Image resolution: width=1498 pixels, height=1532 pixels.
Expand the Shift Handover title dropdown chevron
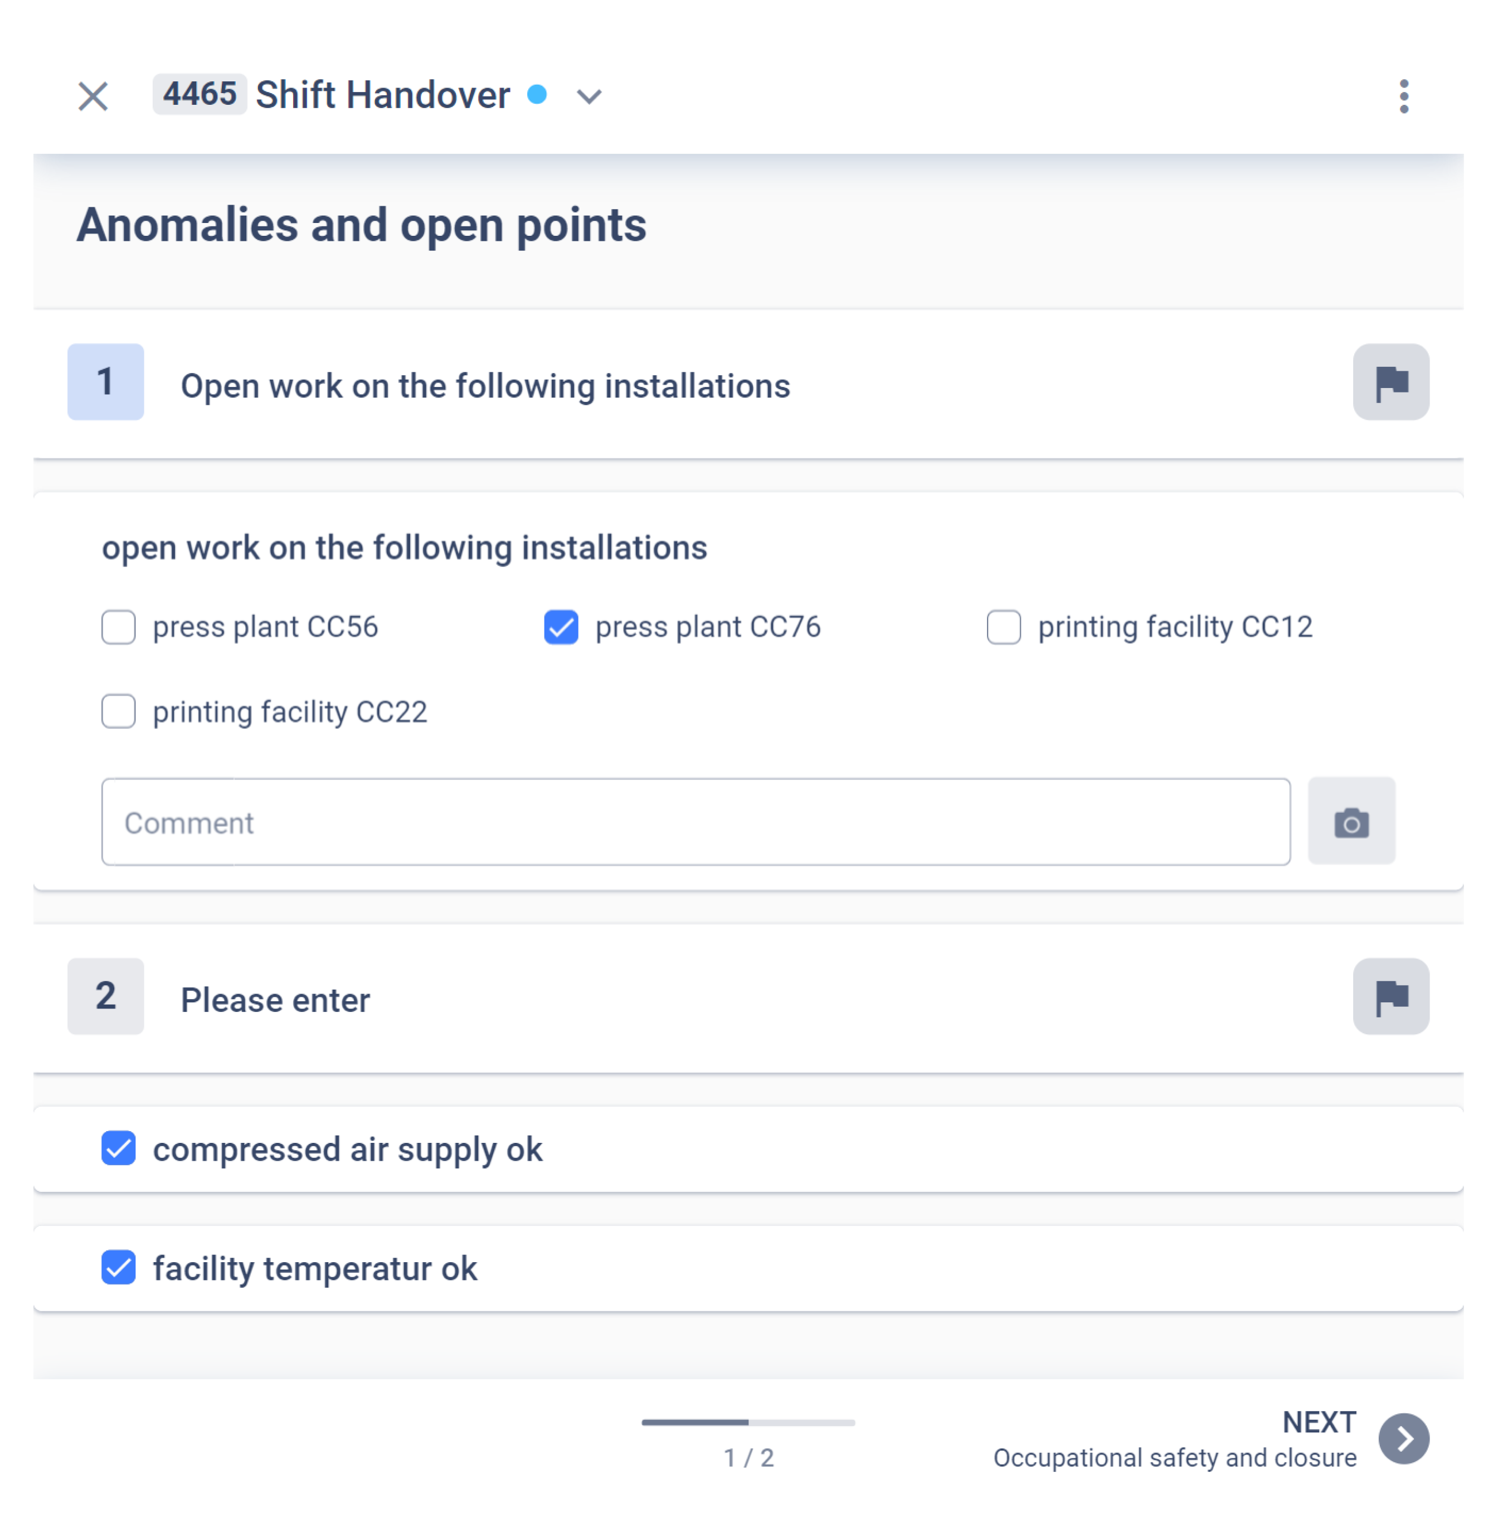click(588, 96)
